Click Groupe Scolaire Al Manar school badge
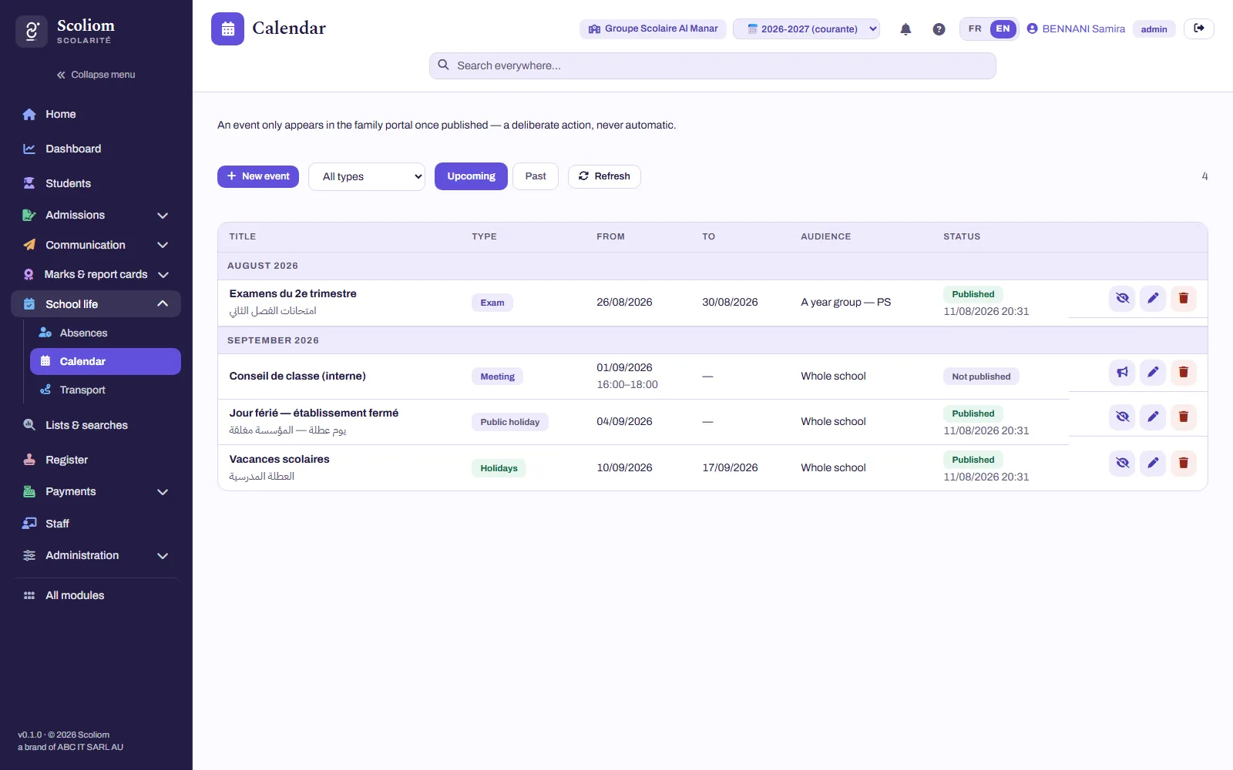1233x770 pixels. click(653, 28)
